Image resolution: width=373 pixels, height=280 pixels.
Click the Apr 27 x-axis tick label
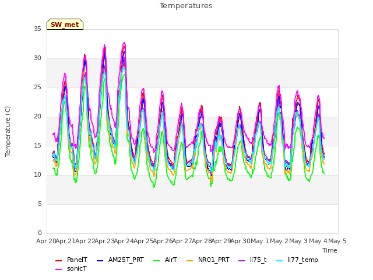(x=182, y=241)
